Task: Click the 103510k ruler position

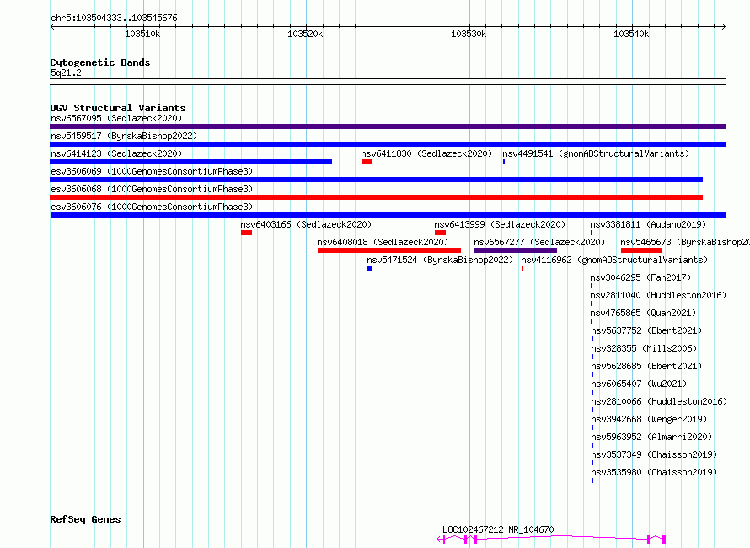Action: coord(142,34)
